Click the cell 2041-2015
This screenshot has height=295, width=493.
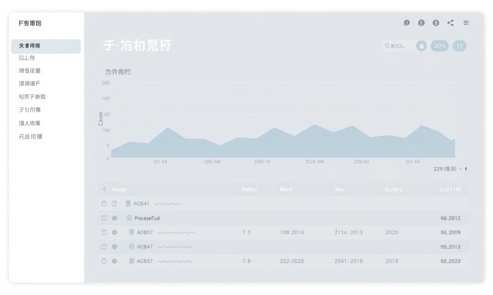click(x=348, y=261)
